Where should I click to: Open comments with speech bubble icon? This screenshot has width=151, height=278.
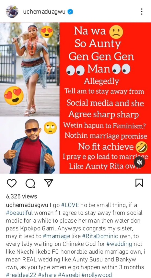click(x=30, y=183)
